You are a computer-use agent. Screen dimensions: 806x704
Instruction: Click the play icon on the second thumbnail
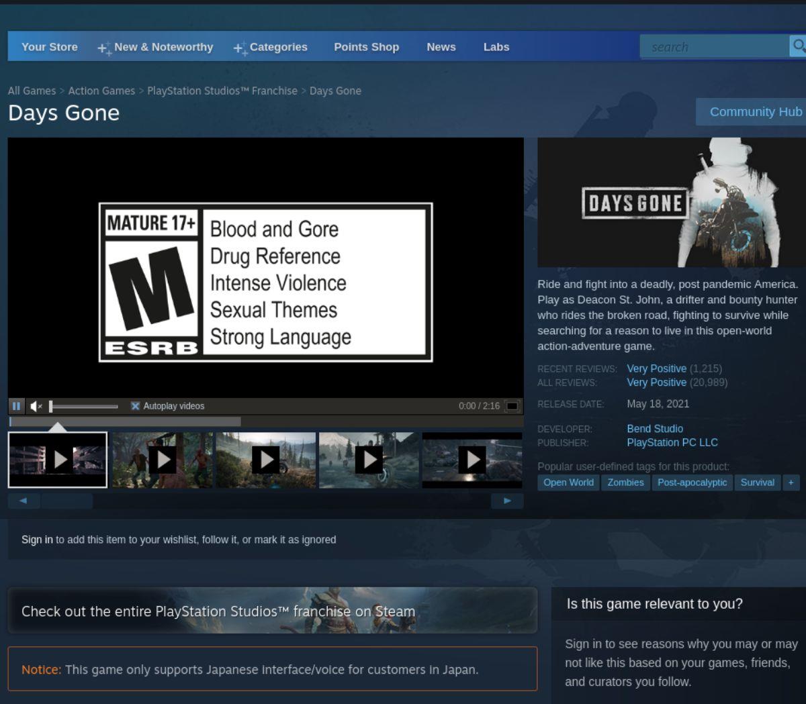pos(162,459)
